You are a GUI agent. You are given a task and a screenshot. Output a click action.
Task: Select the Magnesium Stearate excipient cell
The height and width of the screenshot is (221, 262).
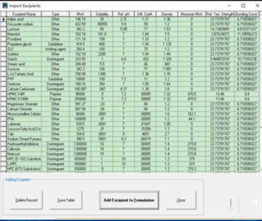click(x=24, y=104)
